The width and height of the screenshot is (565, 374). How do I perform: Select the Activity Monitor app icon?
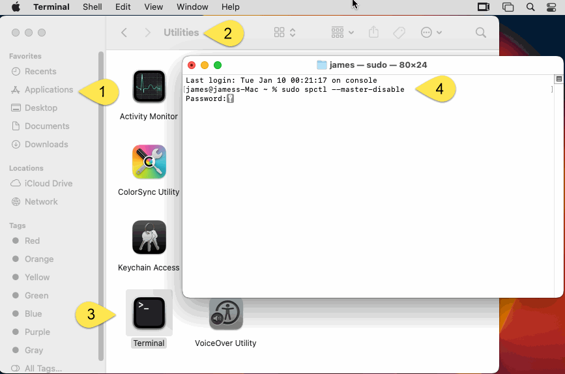[149, 87]
